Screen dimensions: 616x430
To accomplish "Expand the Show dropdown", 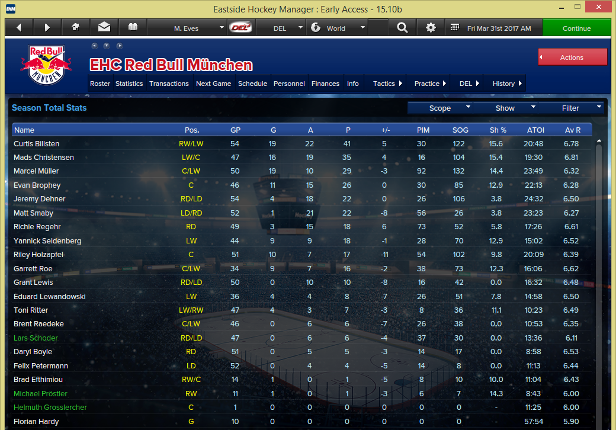I will coord(505,108).
